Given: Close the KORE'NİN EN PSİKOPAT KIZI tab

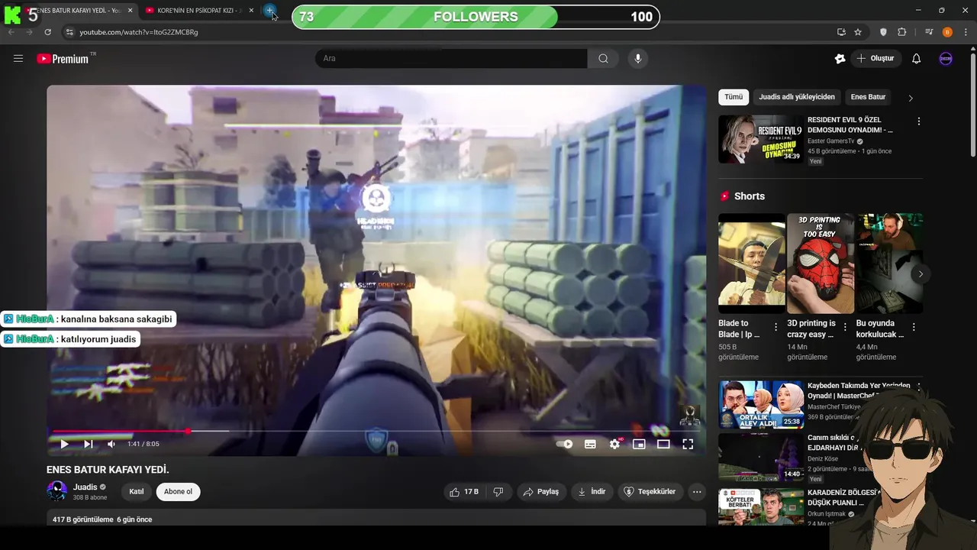Looking at the screenshot, I should (251, 11).
